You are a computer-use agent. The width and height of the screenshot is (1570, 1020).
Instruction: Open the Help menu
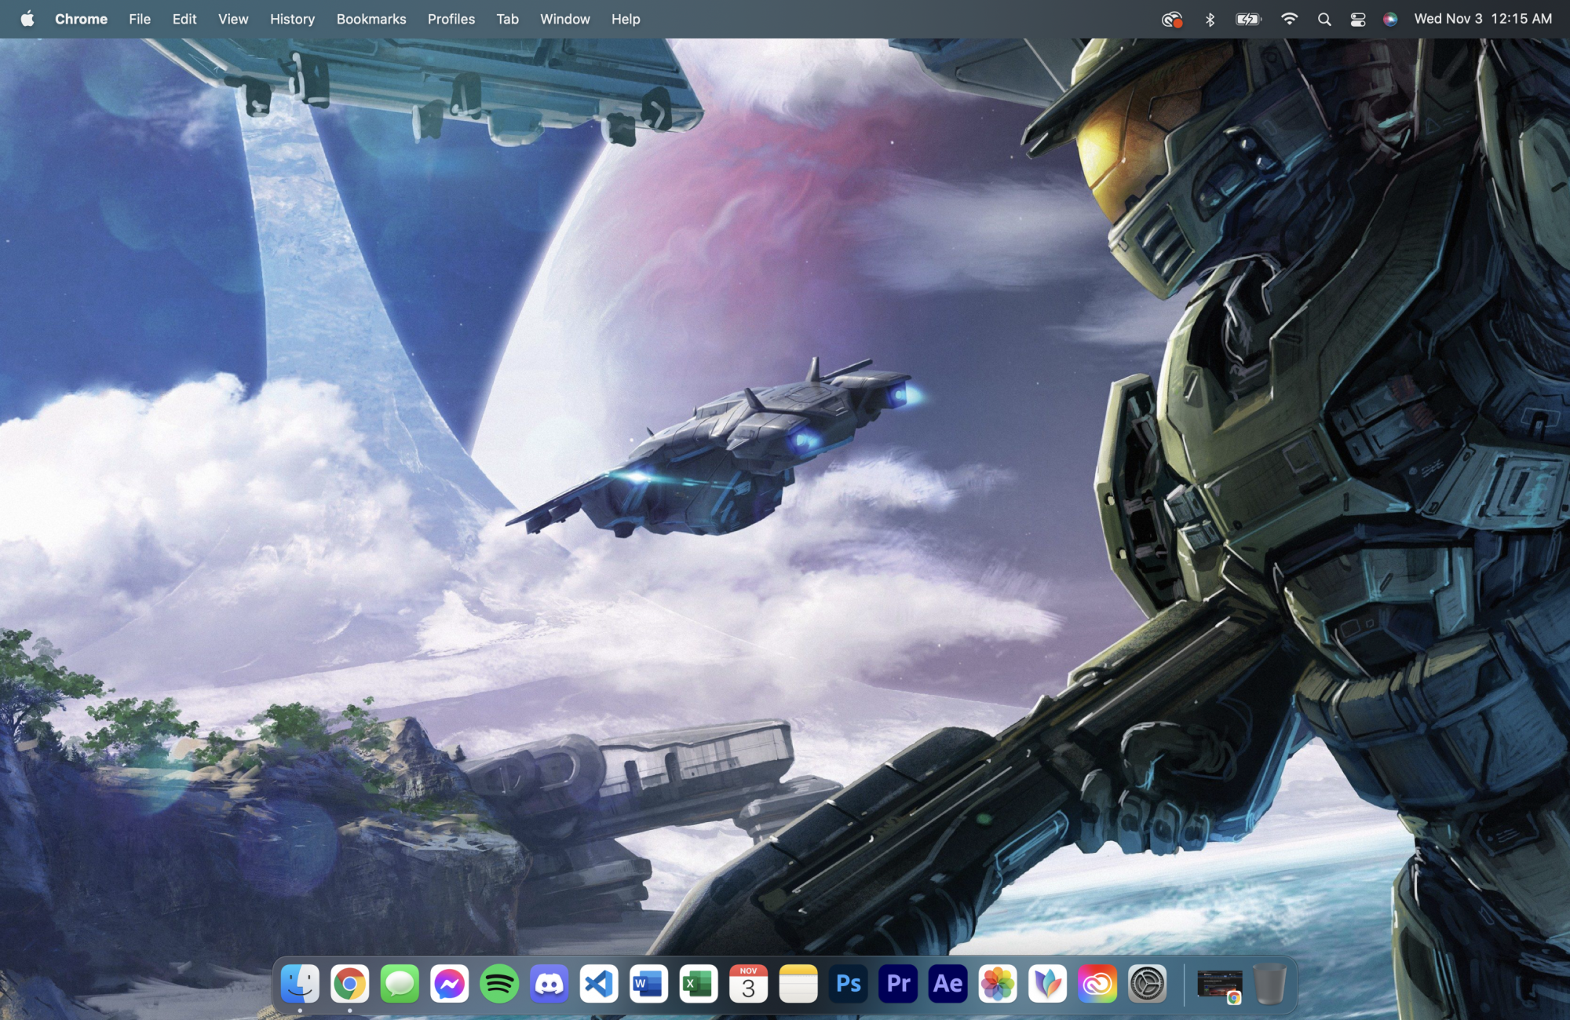[626, 19]
